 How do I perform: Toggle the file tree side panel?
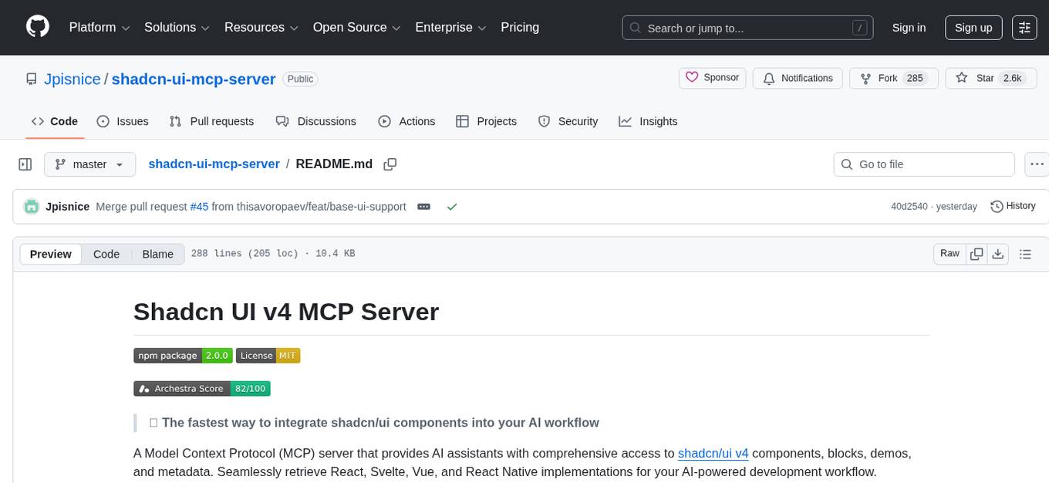point(25,164)
